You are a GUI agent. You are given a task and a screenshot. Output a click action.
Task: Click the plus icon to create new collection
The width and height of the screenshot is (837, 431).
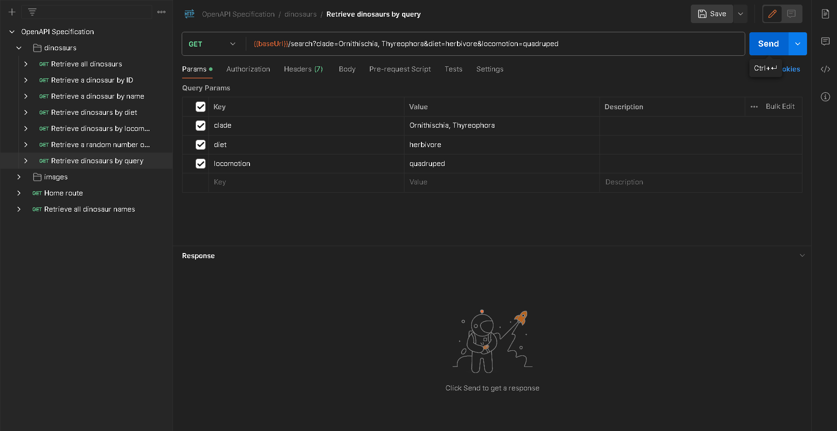tap(12, 12)
